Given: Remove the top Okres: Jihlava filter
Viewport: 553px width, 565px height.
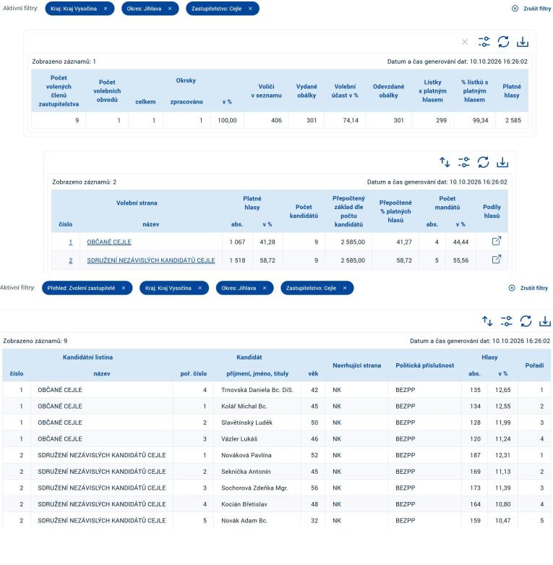Looking at the screenshot, I should point(170,9).
